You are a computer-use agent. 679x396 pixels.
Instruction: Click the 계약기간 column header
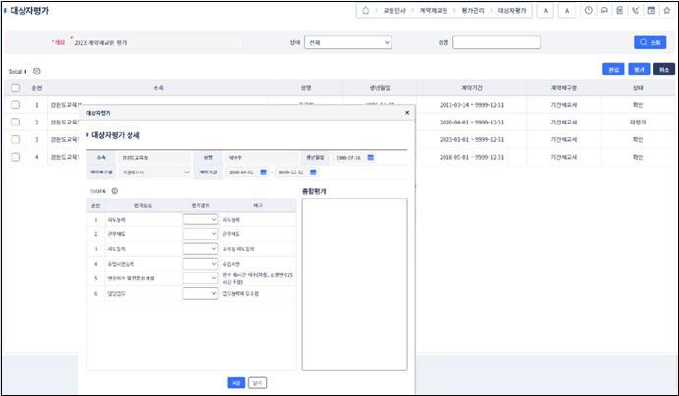tap(472, 88)
